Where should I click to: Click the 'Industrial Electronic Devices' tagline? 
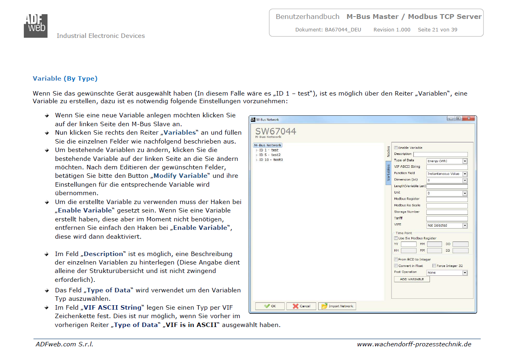tap(101, 36)
